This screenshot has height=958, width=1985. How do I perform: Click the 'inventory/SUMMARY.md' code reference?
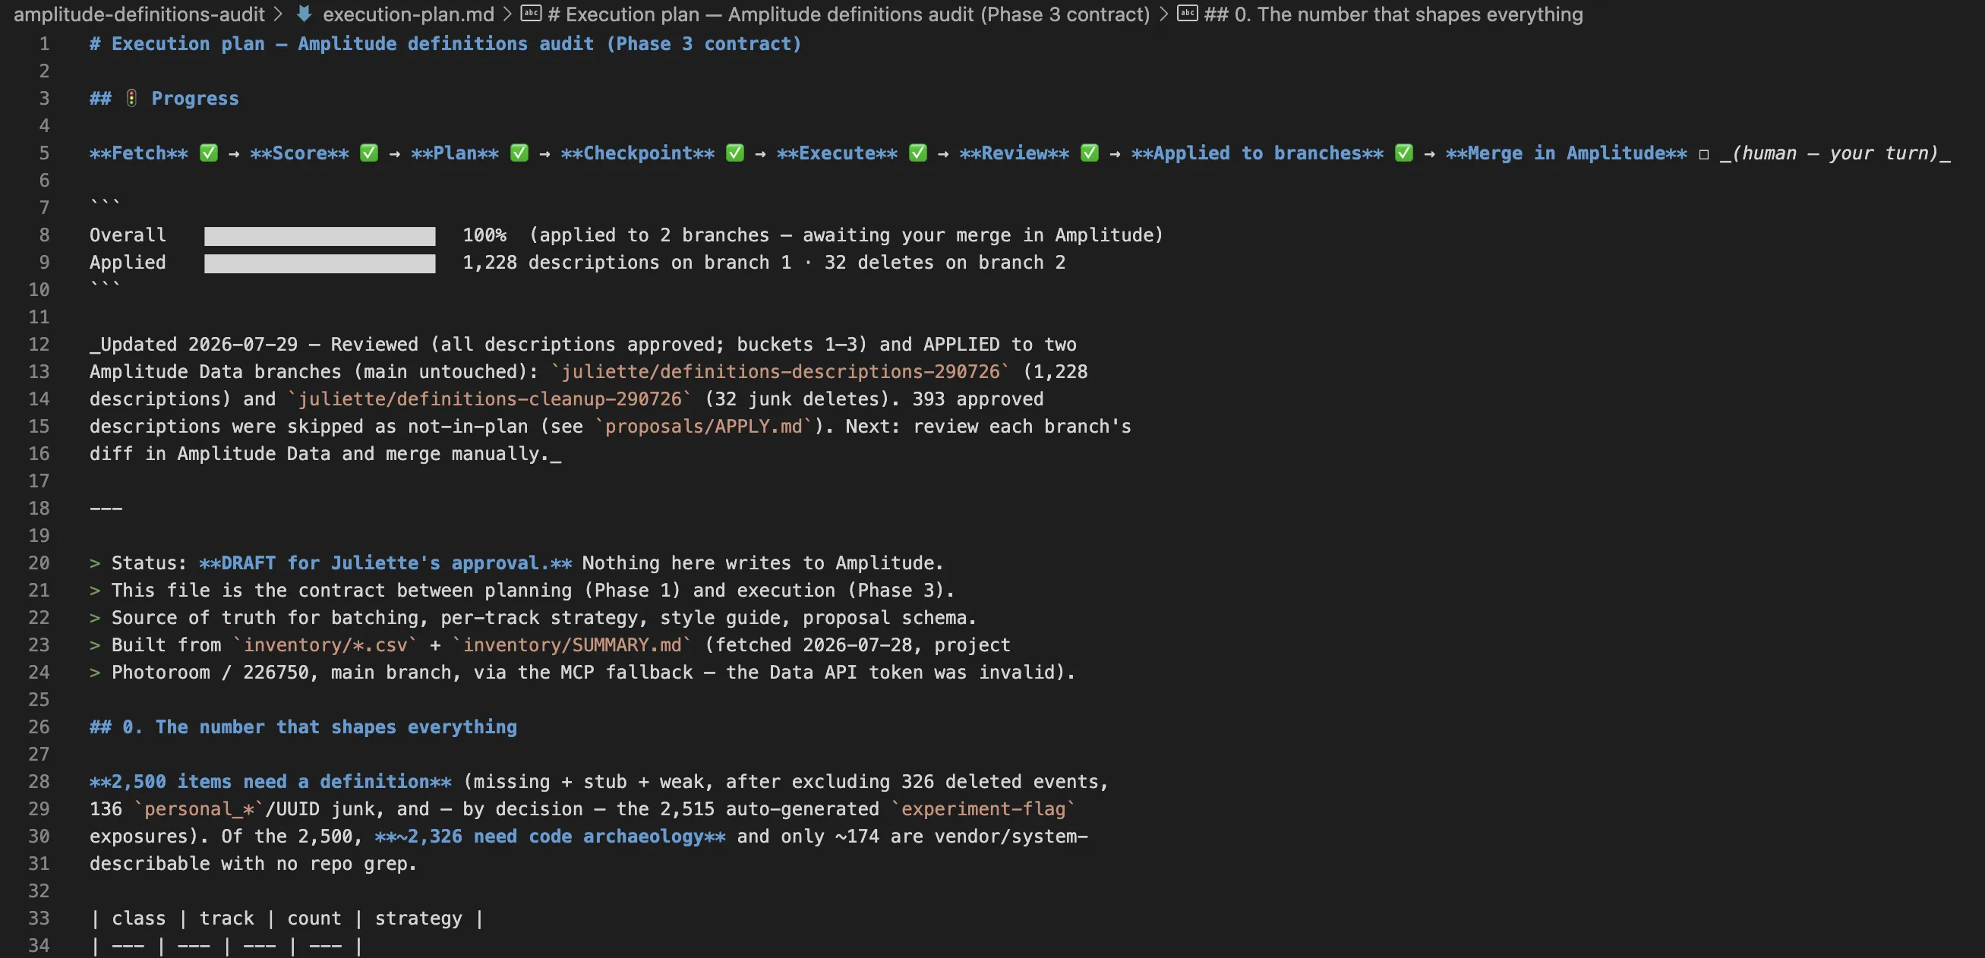pyautogui.click(x=572, y=644)
